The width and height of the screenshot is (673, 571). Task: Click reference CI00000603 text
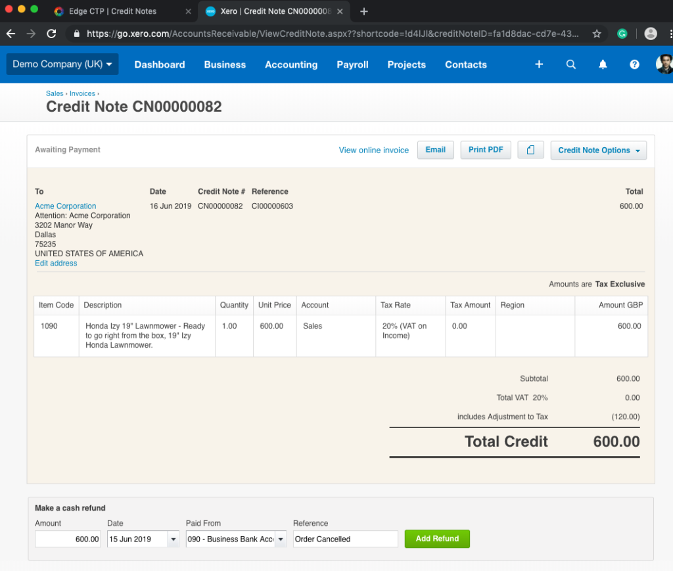point(272,206)
